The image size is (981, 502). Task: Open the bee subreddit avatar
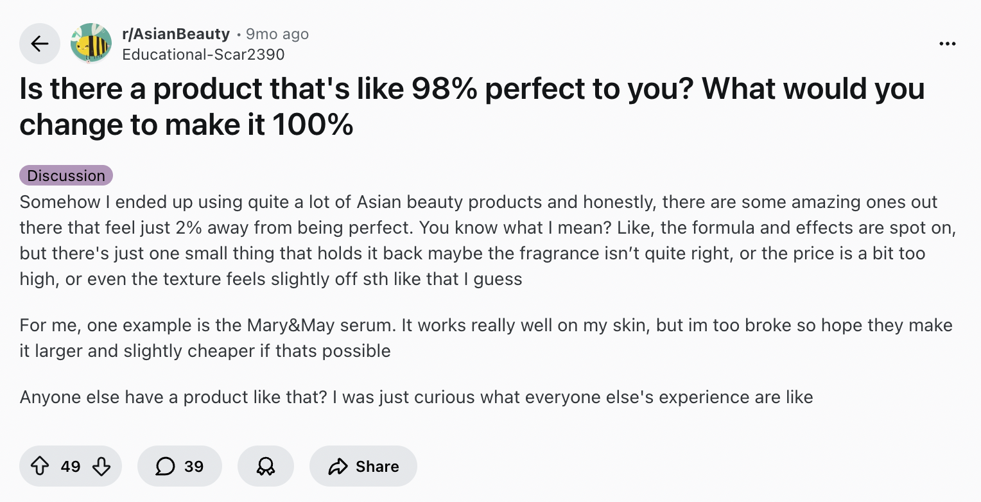pos(91,44)
